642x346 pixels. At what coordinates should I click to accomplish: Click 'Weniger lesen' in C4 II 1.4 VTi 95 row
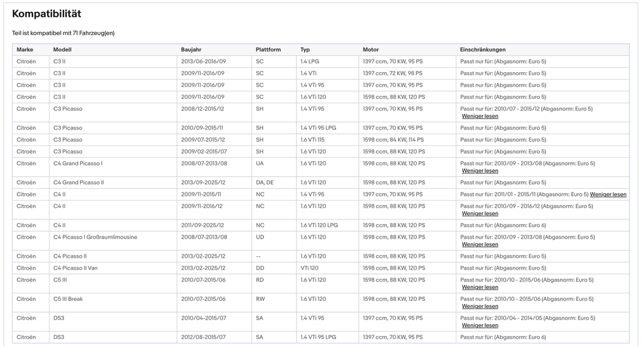pos(608,194)
